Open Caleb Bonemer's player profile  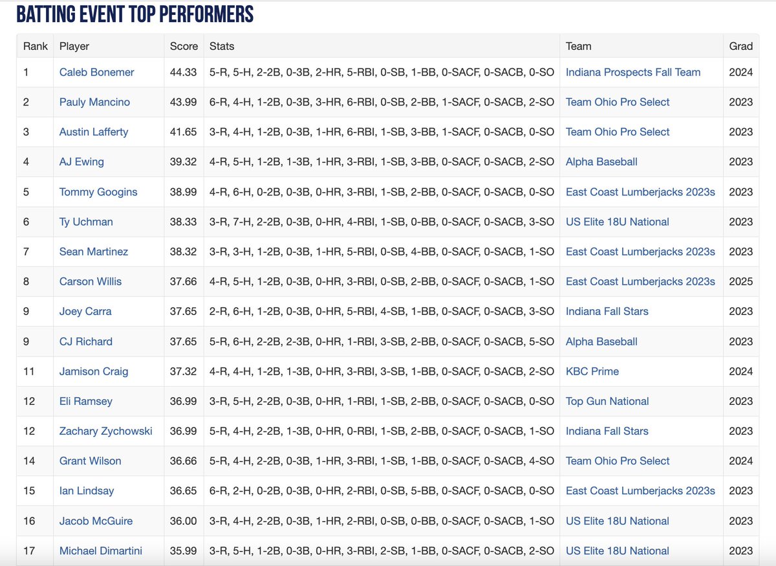(96, 72)
